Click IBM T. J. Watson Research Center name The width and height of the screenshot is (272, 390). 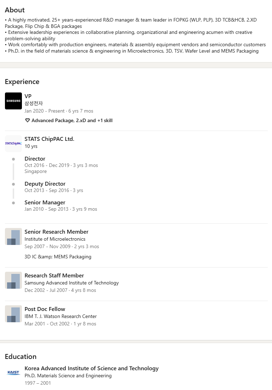tap(61, 316)
